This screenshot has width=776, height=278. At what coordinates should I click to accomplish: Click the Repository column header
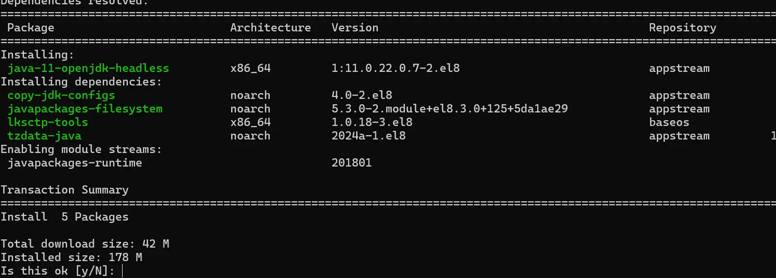[683, 28]
